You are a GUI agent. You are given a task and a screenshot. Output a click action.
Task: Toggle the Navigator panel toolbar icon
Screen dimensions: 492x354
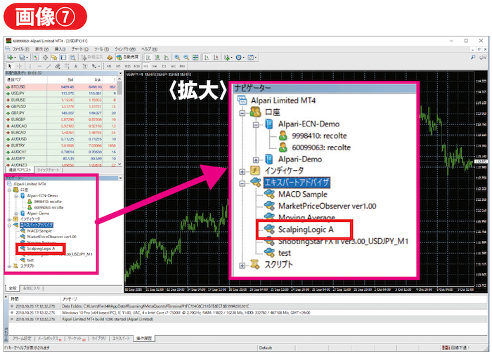point(54,58)
